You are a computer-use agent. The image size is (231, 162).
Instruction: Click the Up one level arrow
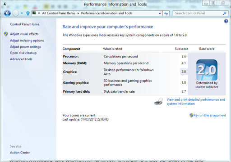[x=28, y=13]
